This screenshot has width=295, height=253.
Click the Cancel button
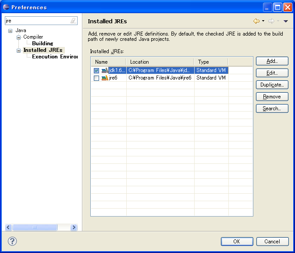[x=272, y=242]
